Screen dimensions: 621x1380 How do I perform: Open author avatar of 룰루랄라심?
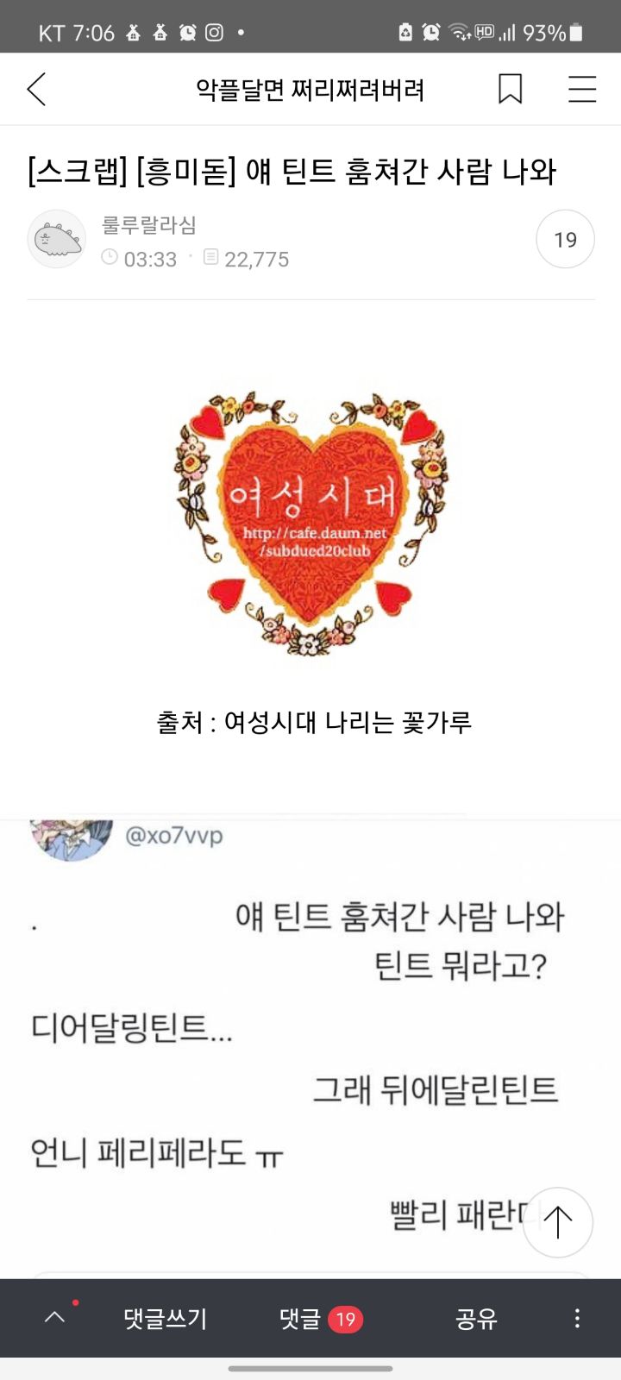(57, 239)
